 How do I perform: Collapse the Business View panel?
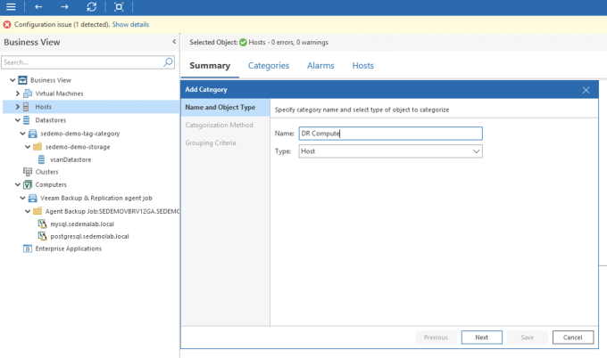point(174,42)
